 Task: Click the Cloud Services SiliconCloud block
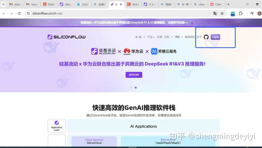tap(94, 141)
